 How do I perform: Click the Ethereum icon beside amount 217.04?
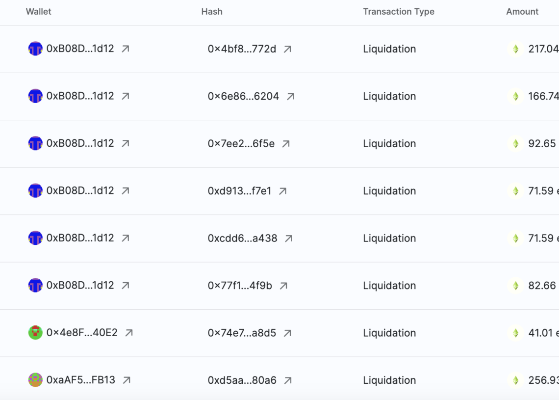(515, 49)
